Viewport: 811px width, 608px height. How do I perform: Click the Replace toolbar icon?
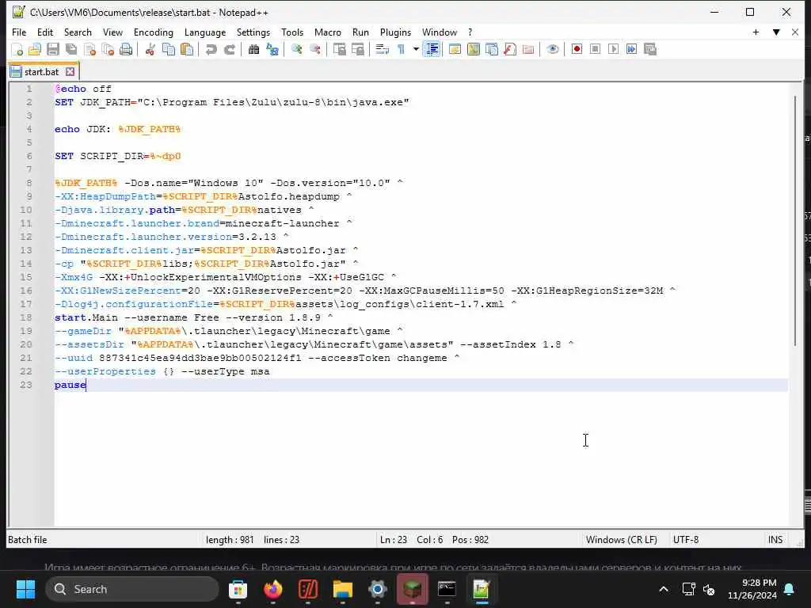272,50
